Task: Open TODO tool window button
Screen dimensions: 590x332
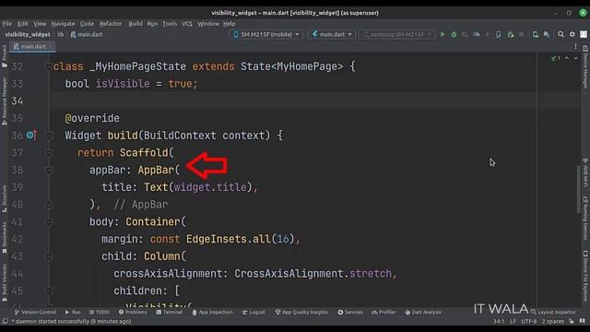Action: click(100, 312)
